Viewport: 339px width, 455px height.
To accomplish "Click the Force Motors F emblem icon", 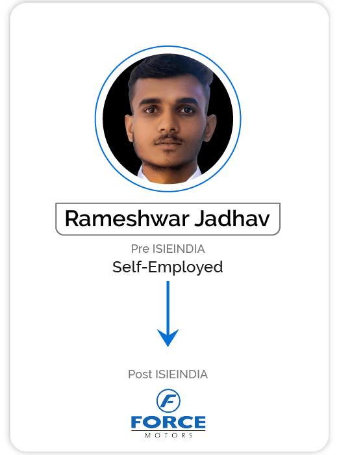I will pos(168,400).
